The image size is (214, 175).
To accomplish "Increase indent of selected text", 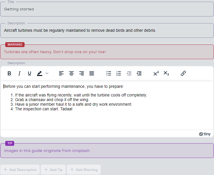I will [139, 73].
